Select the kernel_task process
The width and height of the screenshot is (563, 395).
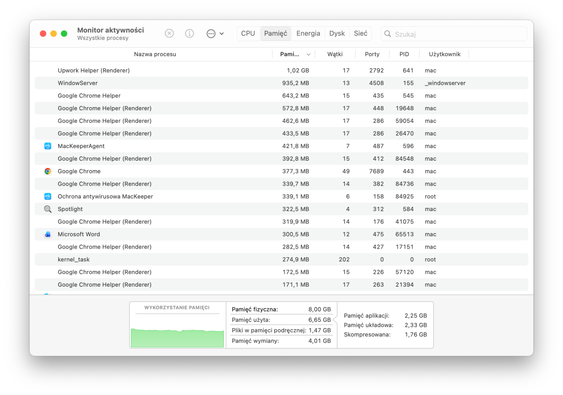(281, 259)
